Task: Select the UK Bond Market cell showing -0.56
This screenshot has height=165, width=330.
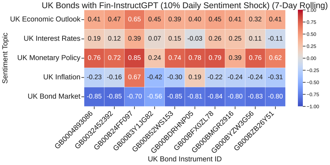Action: pyautogui.click(x=154, y=97)
